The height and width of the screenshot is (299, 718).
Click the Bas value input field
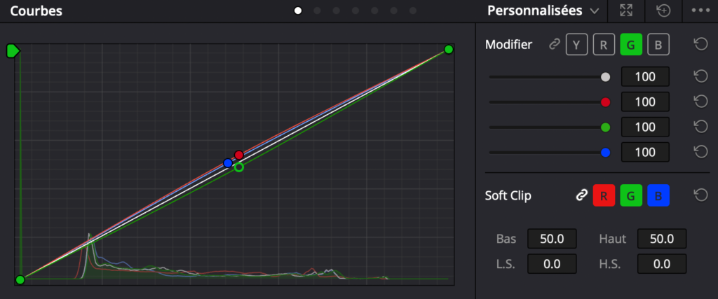tap(551, 239)
